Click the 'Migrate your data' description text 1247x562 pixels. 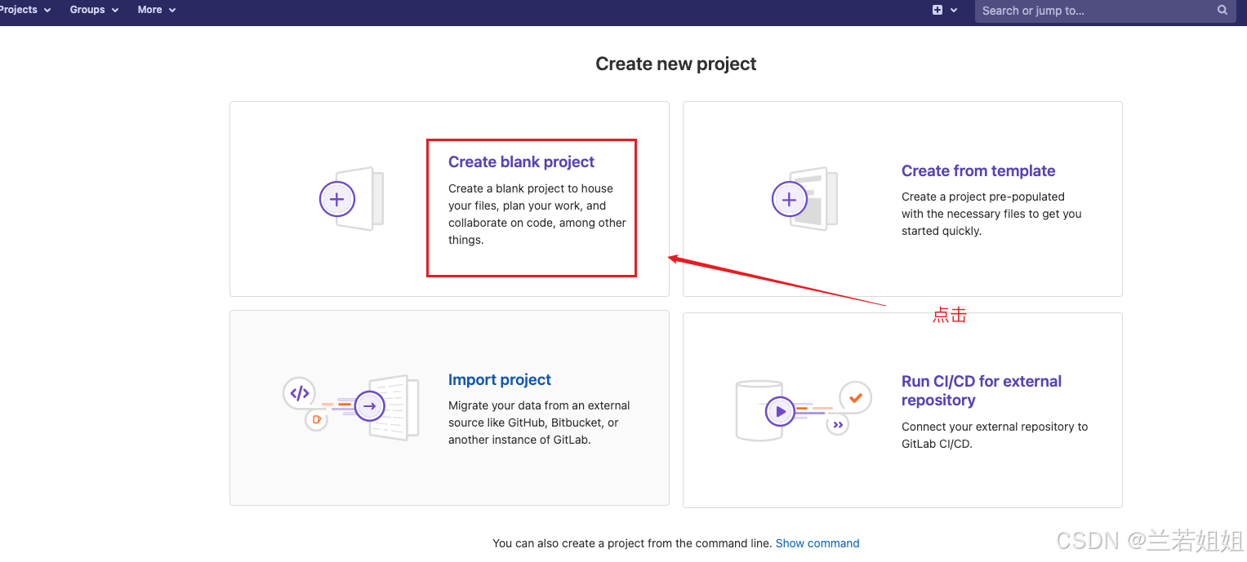click(539, 423)
